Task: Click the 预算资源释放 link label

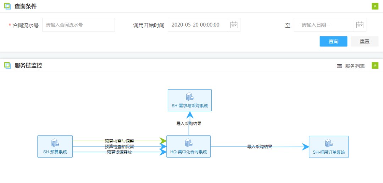Action: (120, 152)
